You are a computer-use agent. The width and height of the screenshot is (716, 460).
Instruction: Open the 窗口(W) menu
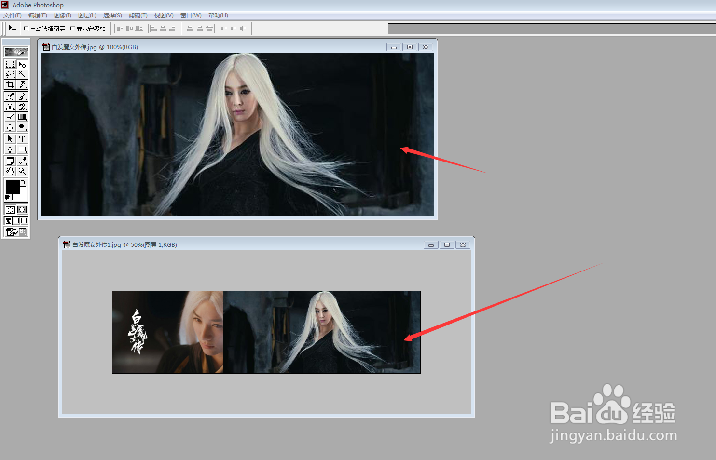tap(191, 15)
